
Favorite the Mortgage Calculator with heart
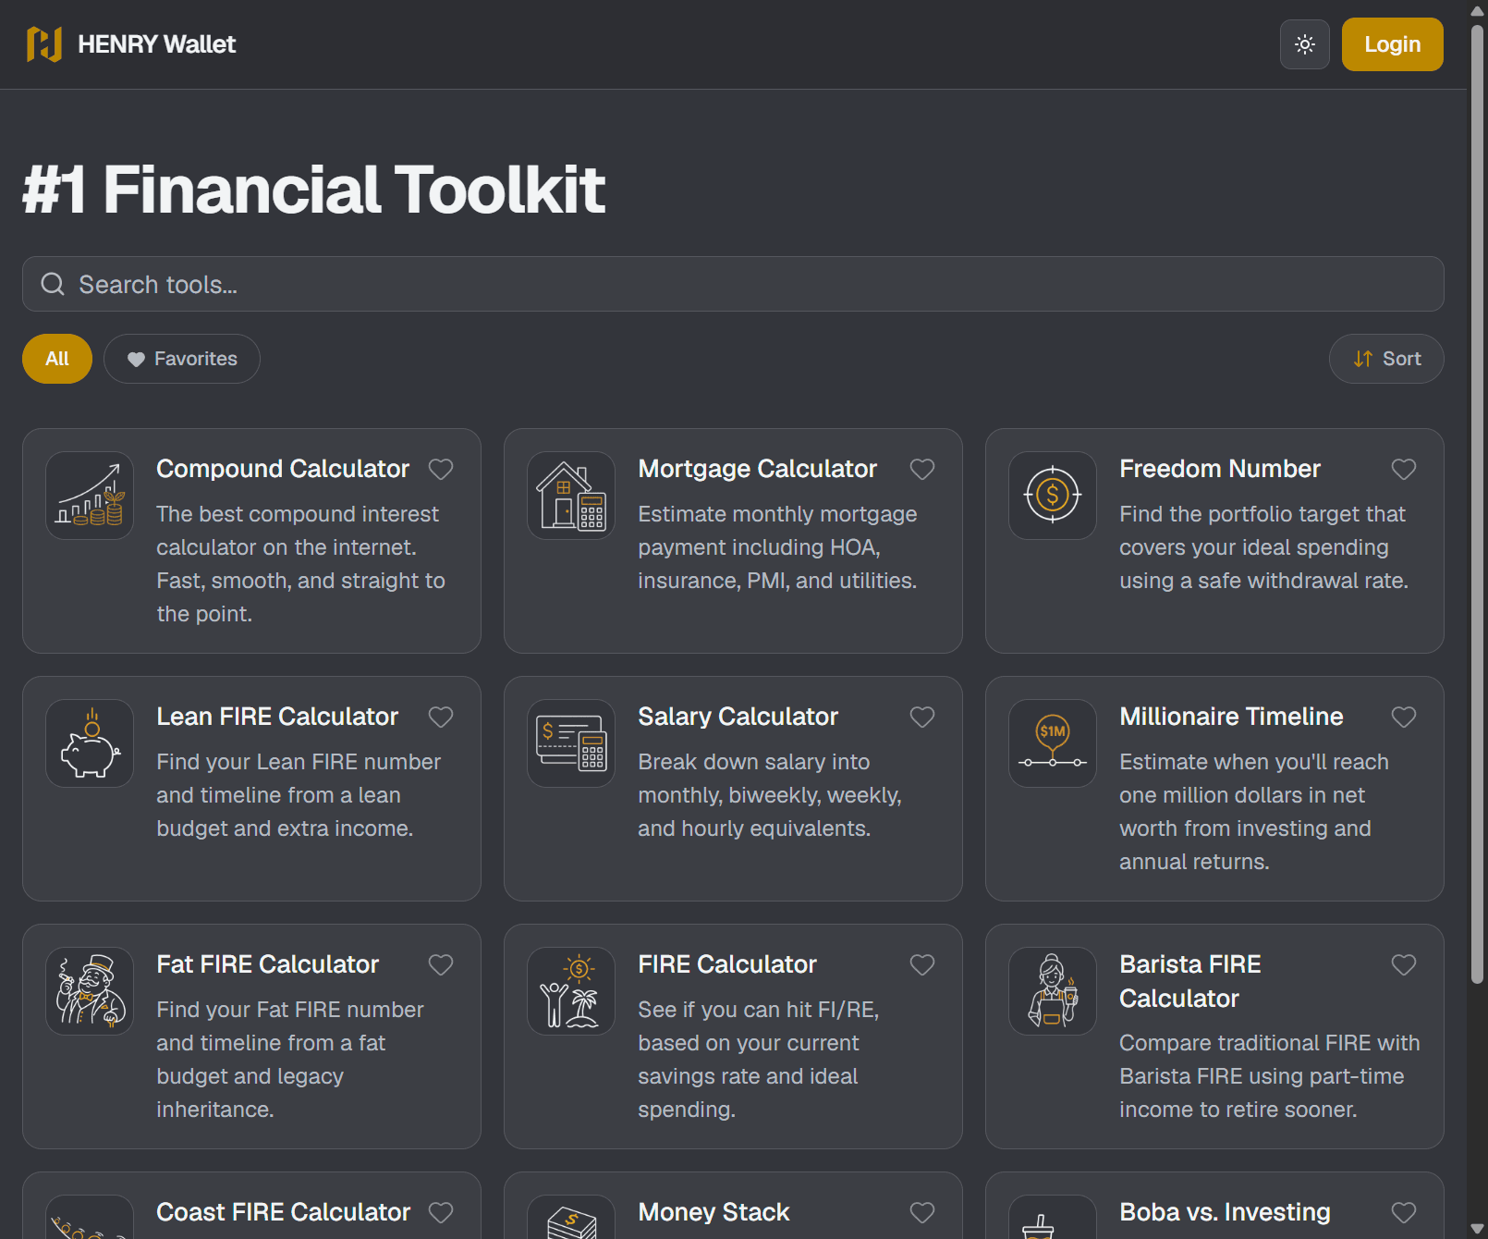(x=922, y=470)
